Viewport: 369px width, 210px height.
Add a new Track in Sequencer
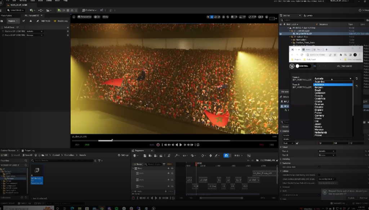pos(138,164)
